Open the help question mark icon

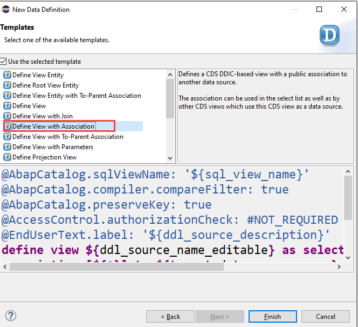11,316
